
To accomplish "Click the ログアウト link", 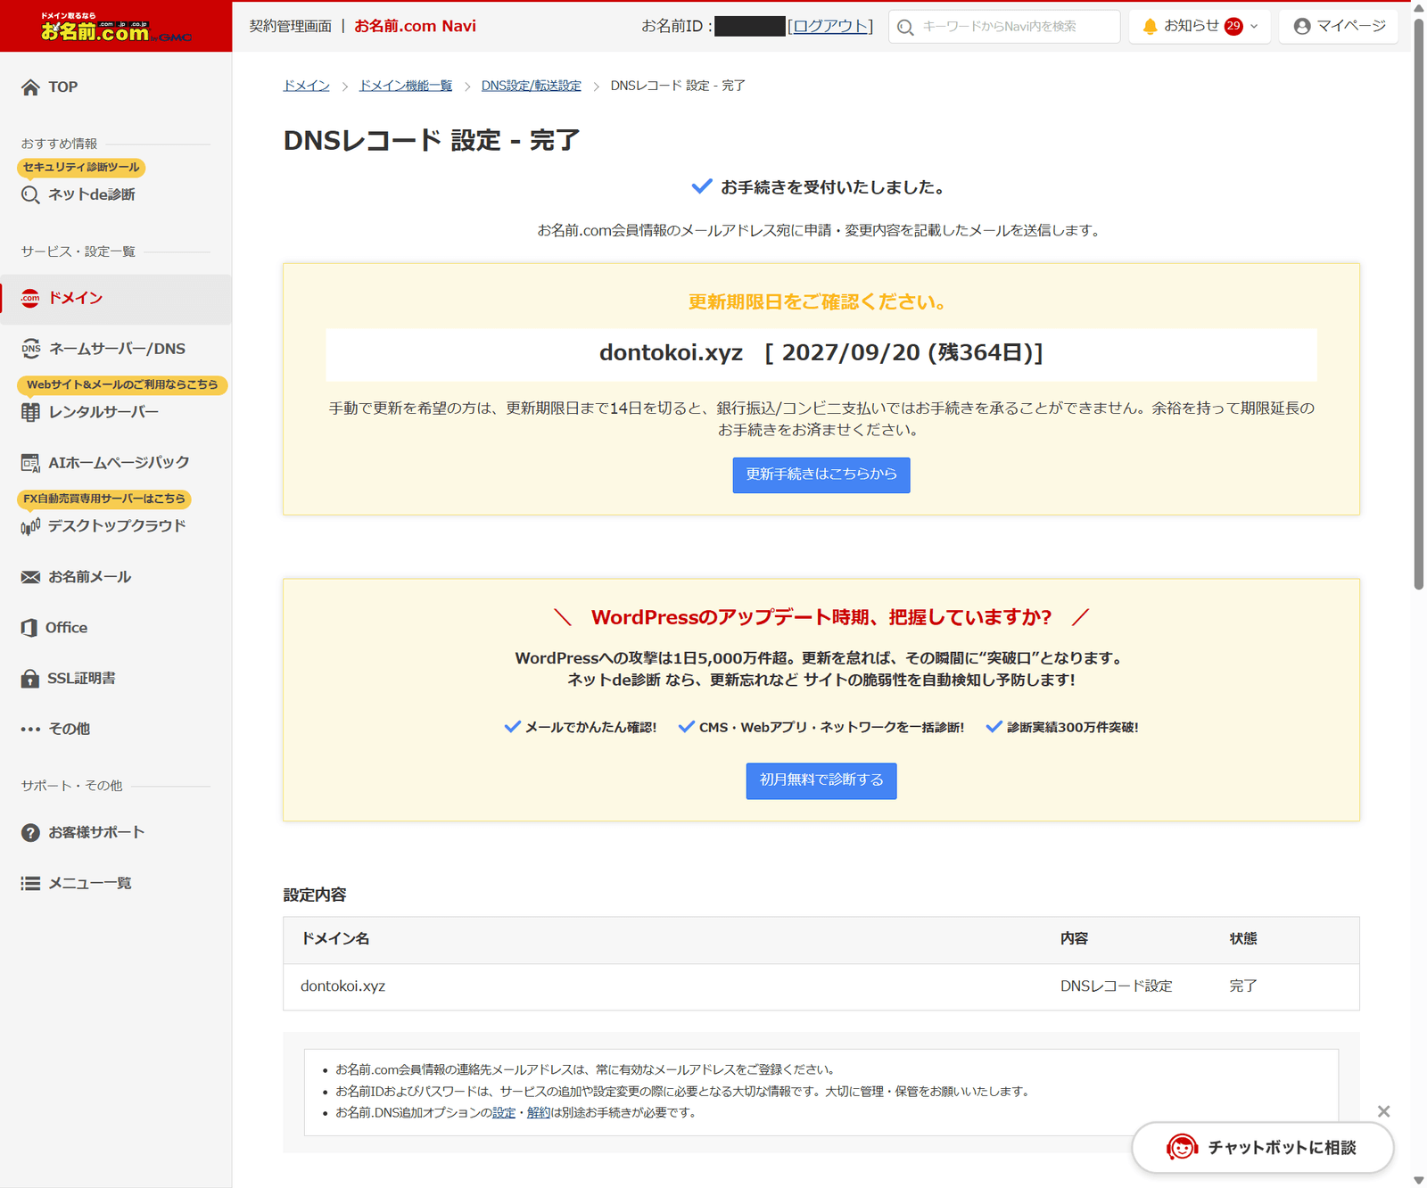I will coord(830,27).
